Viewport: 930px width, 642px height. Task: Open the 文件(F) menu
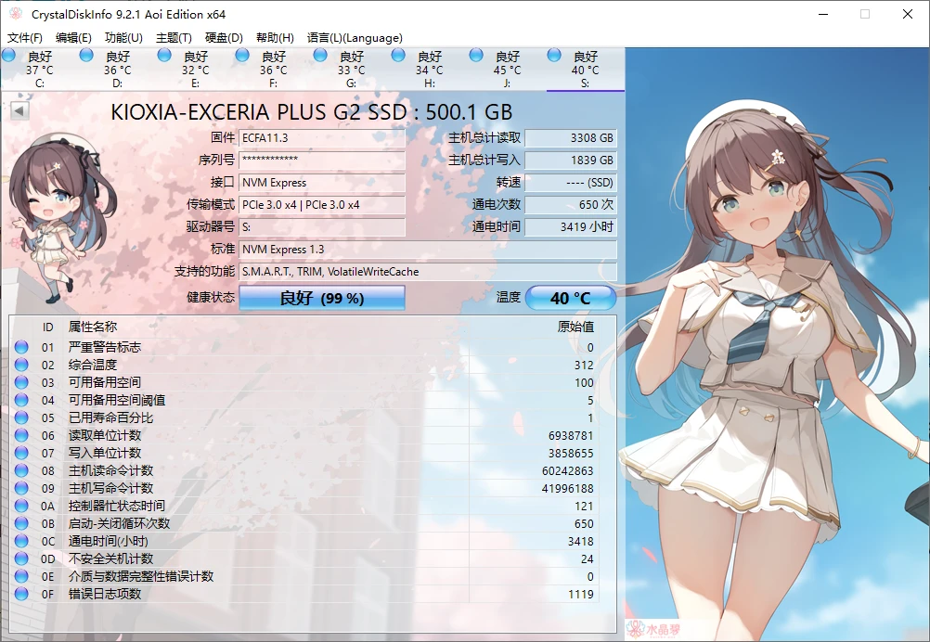point(24,37)
